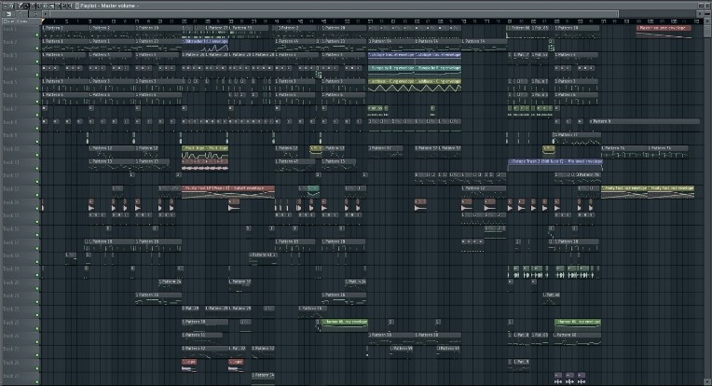Select the Track 14 header label
This screenshot has width=712, height=386.
[11, 202]
